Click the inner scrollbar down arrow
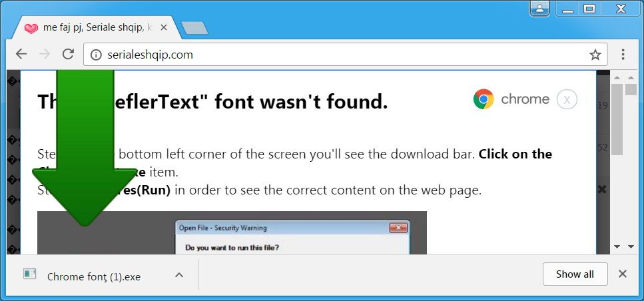The width and height of the screenshot is (644, 301). click(617, 246)
